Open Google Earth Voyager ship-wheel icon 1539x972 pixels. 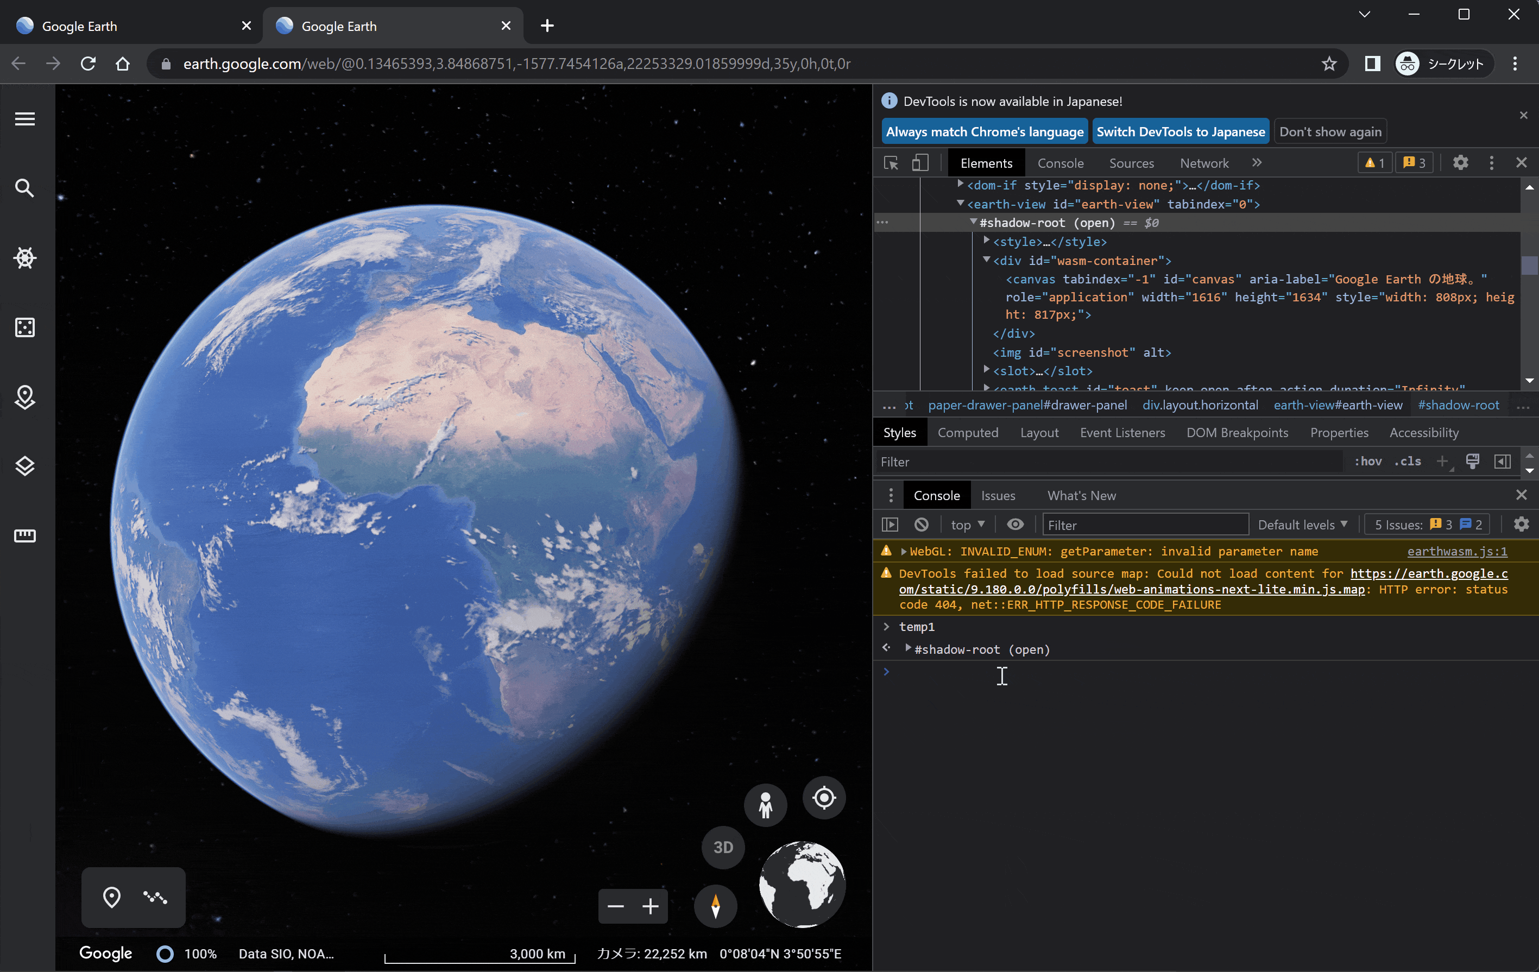pos(25,258)
